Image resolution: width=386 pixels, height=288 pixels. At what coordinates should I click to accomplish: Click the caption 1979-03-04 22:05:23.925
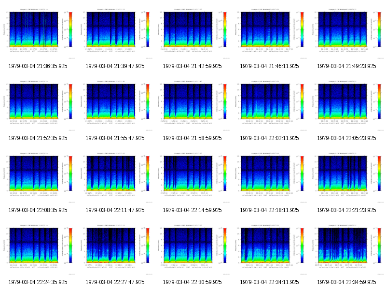pyautogui.click(x=346, y=138)
